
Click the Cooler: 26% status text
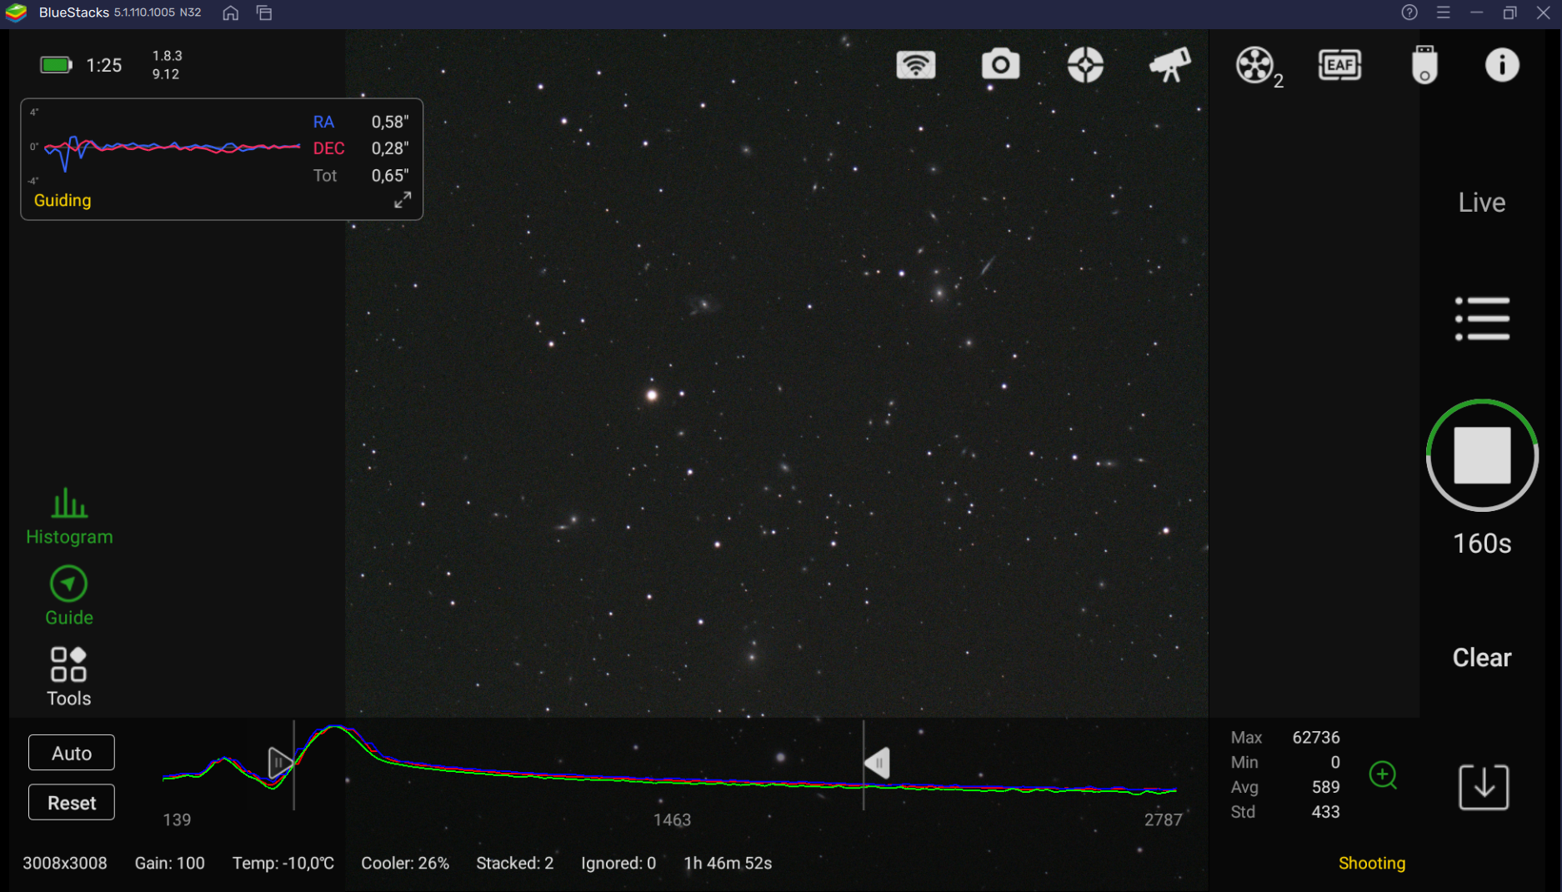[405, 864]
